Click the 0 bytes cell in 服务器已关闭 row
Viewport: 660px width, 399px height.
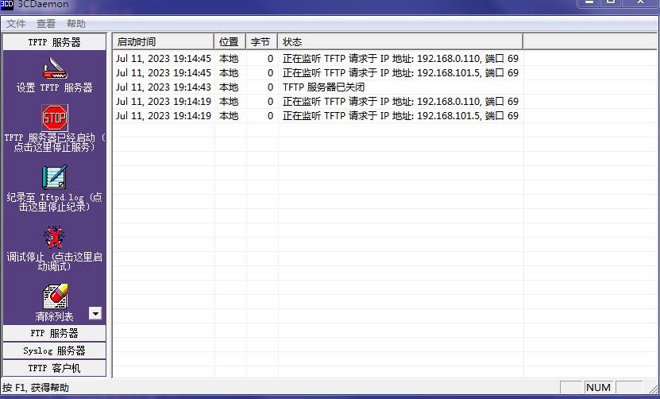(270, 87)
